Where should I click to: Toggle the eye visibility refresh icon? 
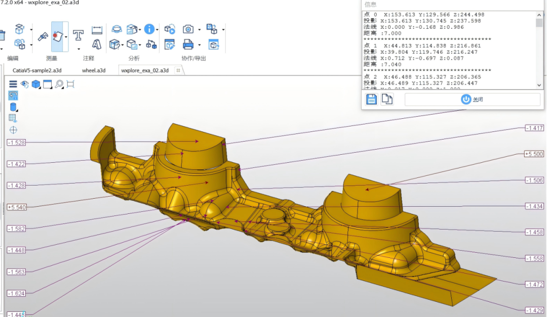tap(24, 84)
